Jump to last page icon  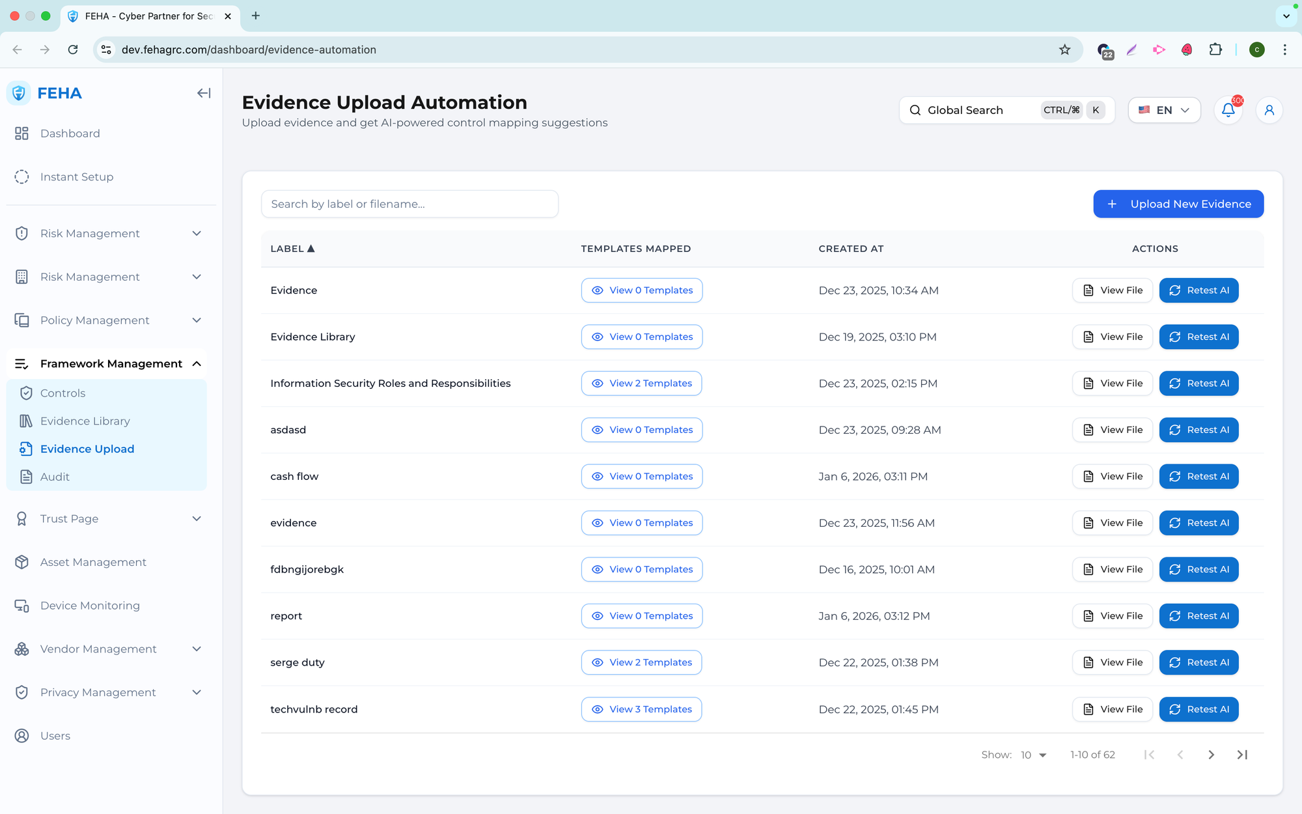tap(1242, 755)
